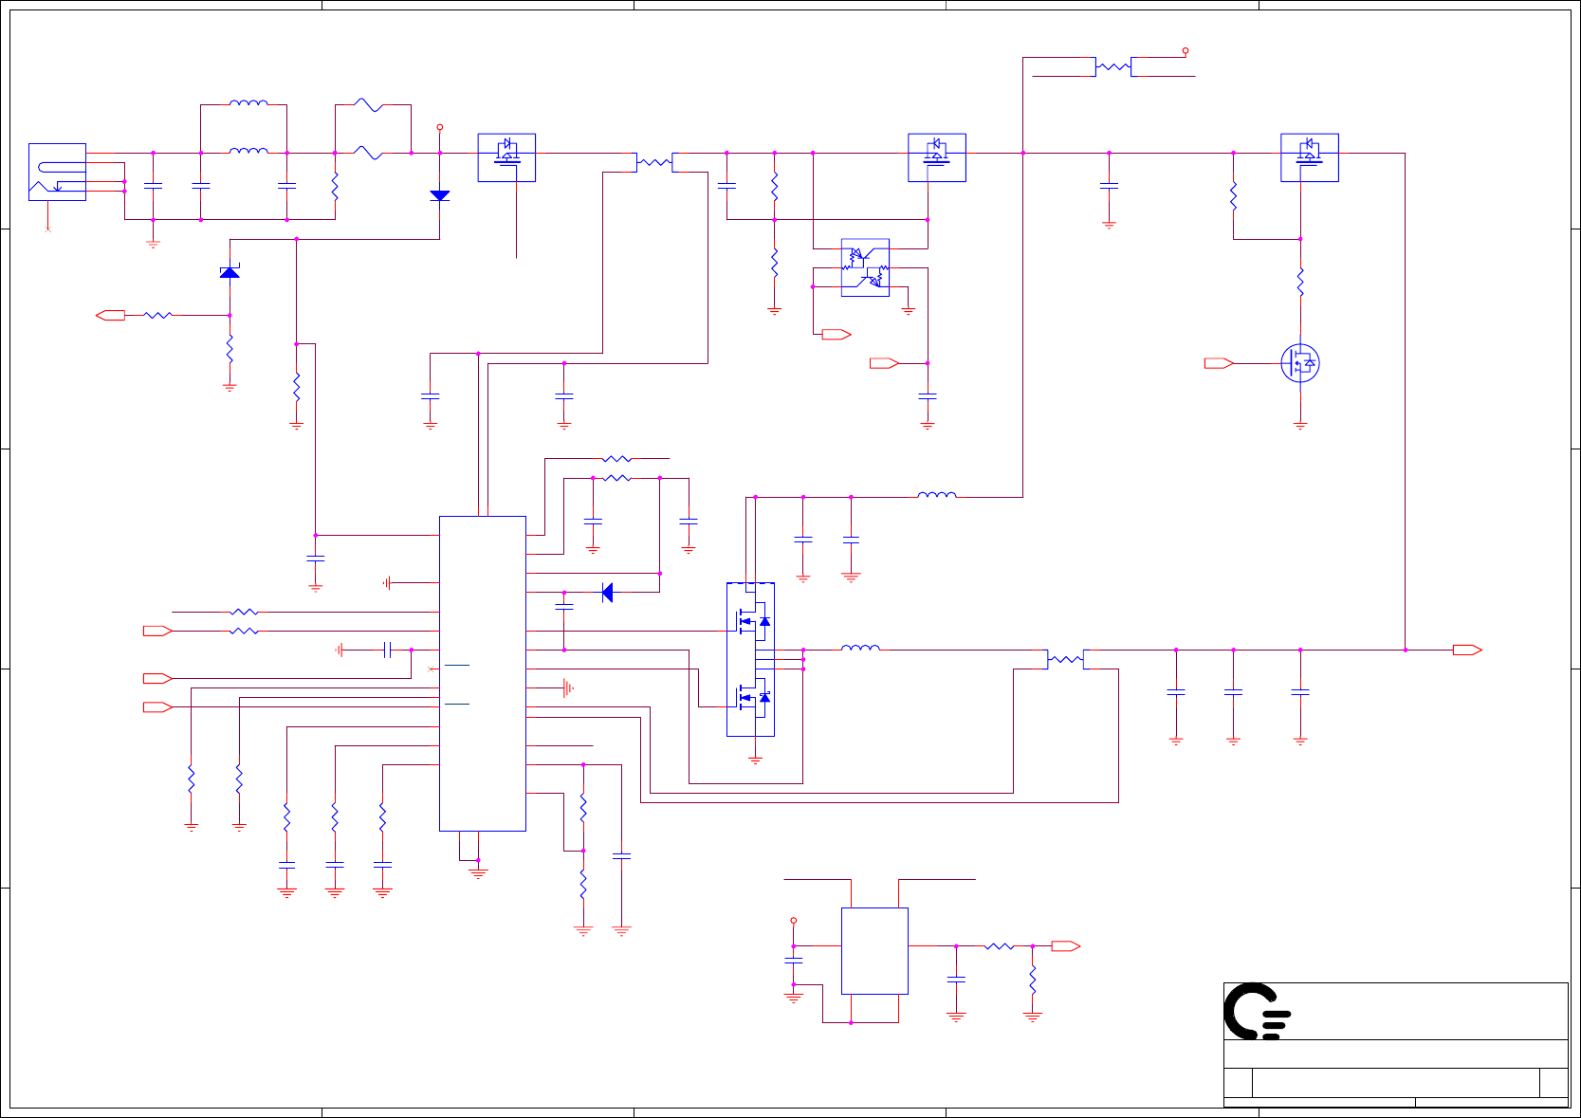Select the inductor on the line above the half-bridge

[937, 494]
